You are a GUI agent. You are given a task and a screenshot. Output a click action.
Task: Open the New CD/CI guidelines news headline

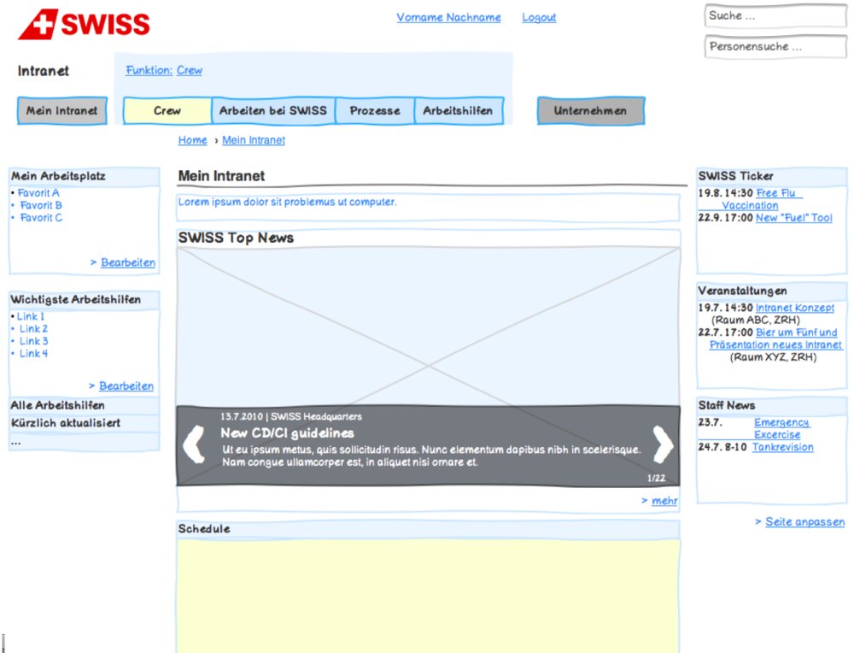click(x=287, y=433)
